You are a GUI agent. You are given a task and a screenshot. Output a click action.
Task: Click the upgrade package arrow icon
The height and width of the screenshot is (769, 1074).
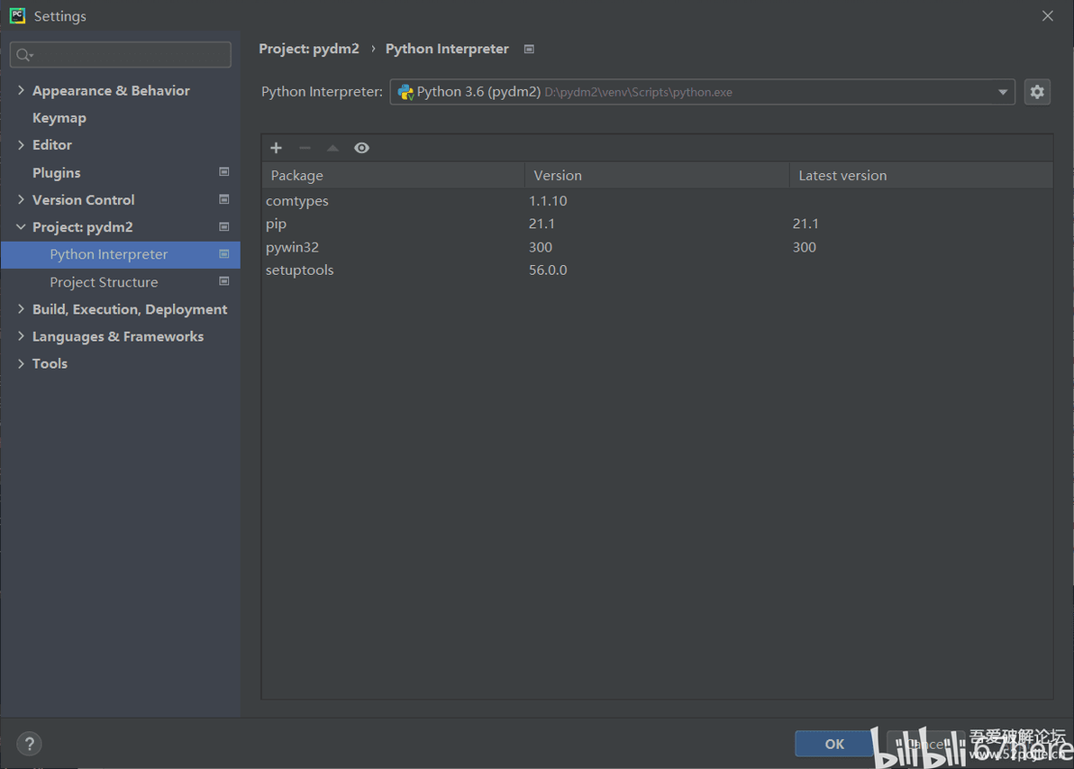(x=332, y=148)
